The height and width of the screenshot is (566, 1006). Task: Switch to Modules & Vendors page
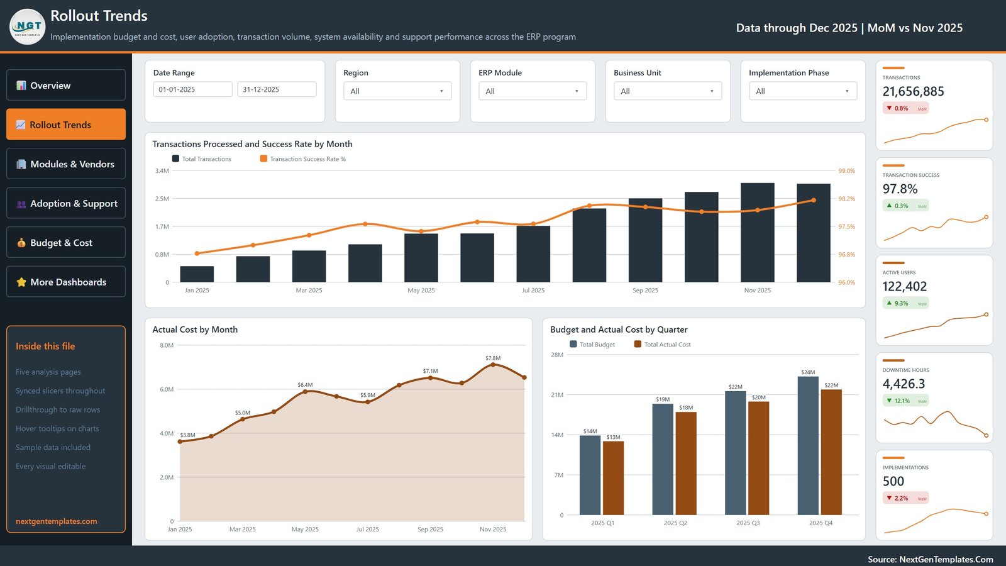click(x=66, y=164)
